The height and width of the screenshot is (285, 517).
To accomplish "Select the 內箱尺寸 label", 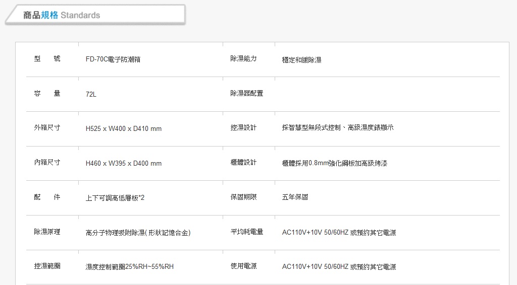I will [x=47, y=162].
